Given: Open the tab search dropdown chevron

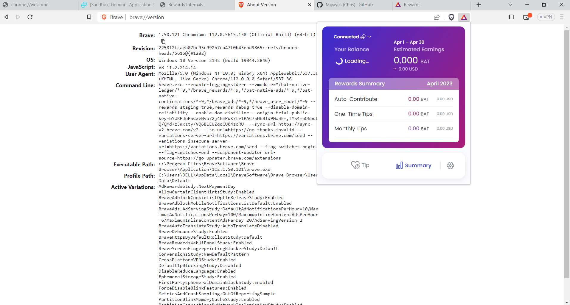Looking at the screenshot, I should pyautogui.click(x=510, y=4).
